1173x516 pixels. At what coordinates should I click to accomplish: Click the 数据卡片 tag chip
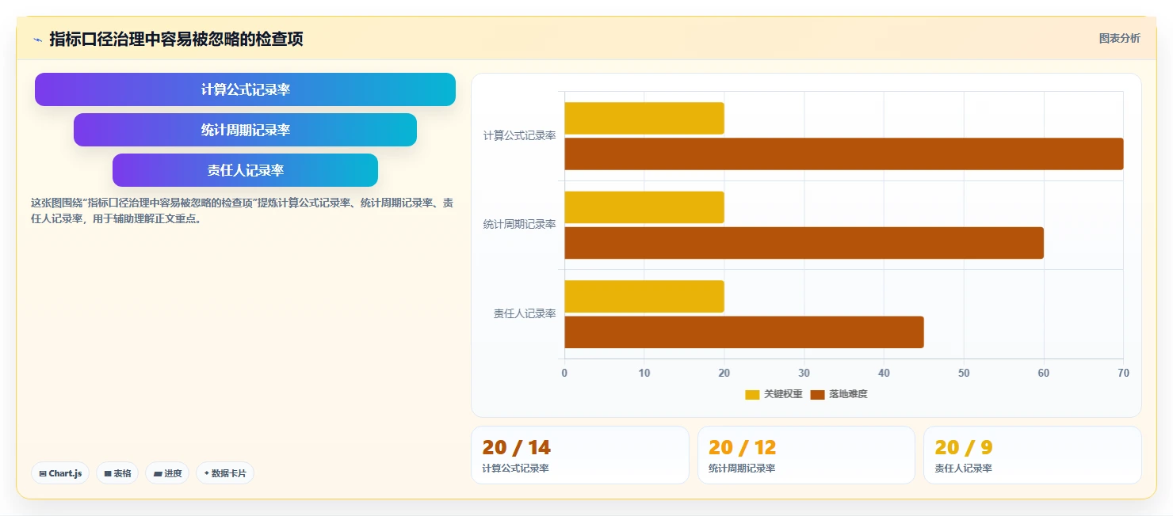[x=225, y=473]
